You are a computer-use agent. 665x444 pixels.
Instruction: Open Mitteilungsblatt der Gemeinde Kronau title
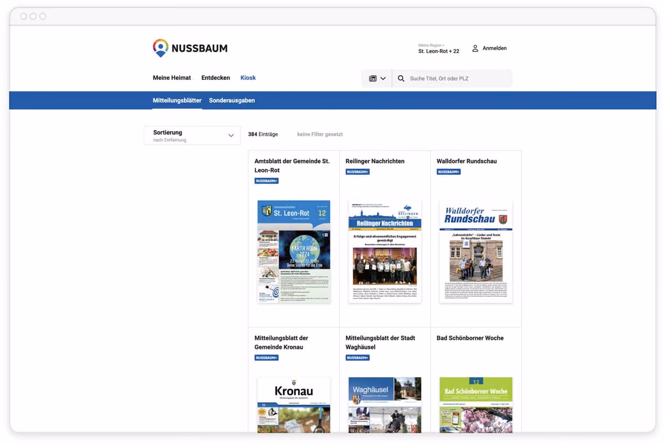pyautogui.click(x=282, y=343)
